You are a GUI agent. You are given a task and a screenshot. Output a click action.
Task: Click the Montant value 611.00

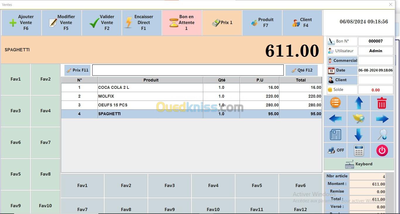coord(367,184)
